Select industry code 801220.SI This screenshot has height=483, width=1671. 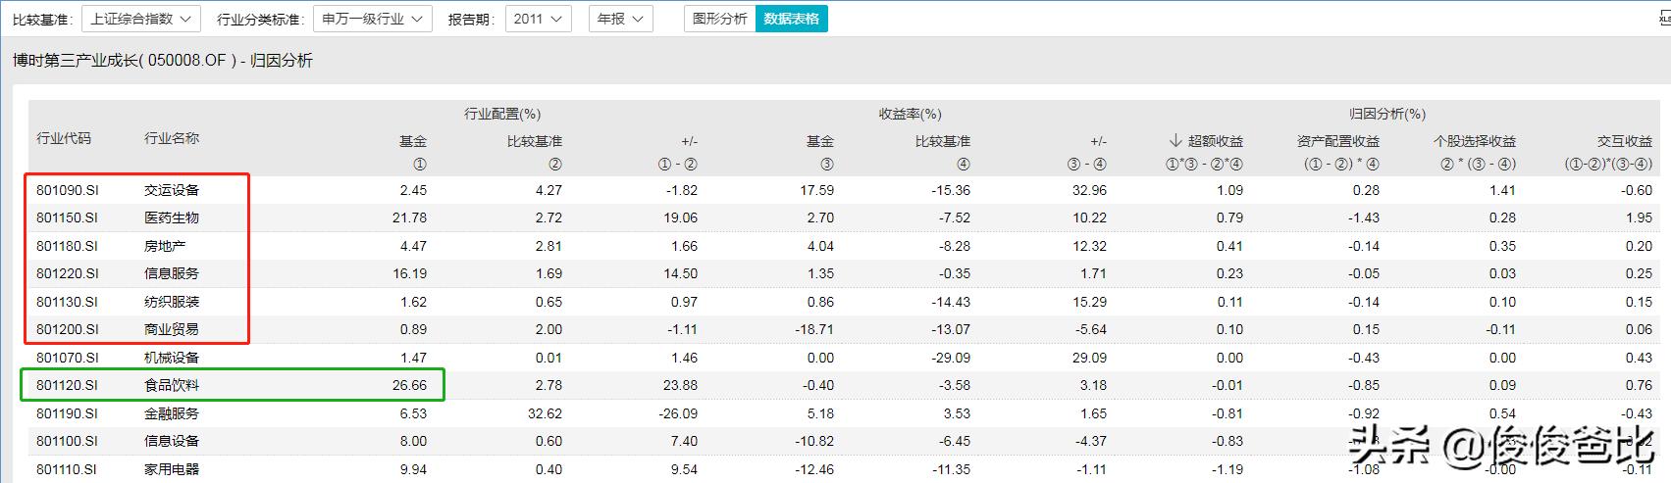(68, 273)
